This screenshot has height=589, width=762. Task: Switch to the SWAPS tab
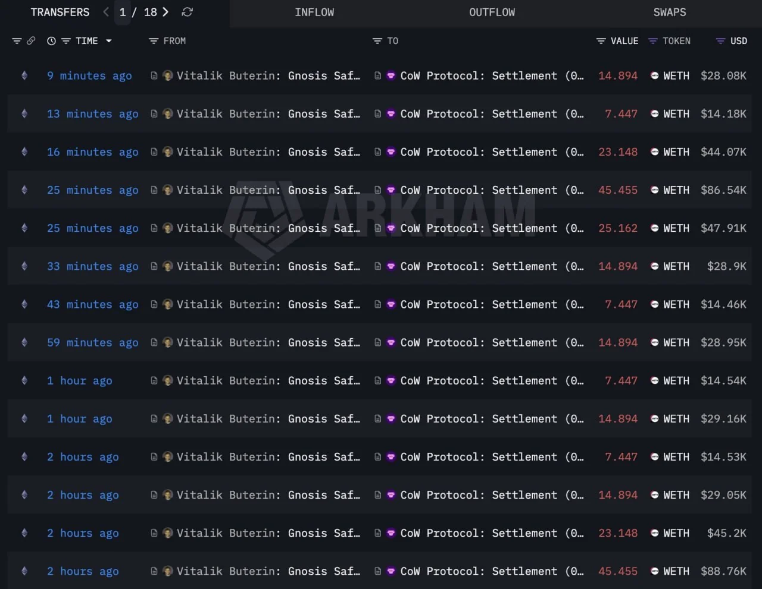[669, 12]
